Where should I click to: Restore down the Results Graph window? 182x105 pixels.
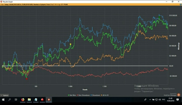click(x=172, y=2)
